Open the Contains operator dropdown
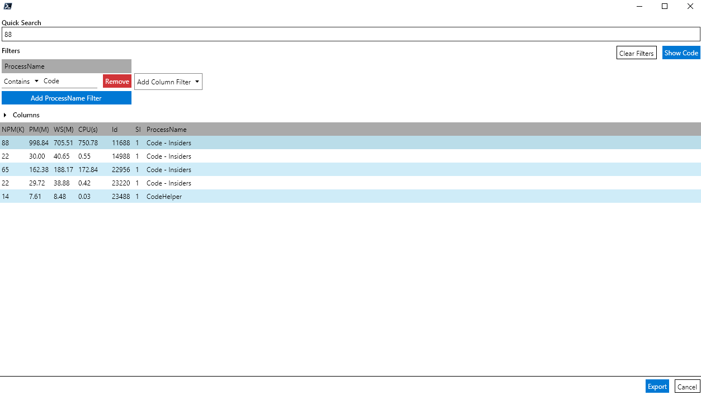Screen dimensions: 701x395 click(x=21, y=82)
